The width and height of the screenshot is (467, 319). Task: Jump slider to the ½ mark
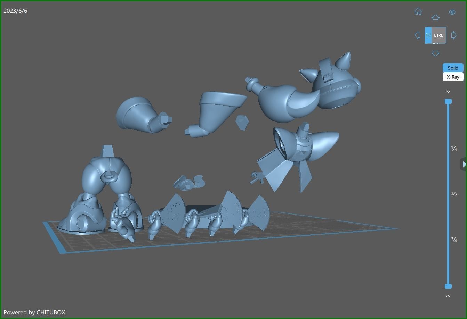point(454,194)
